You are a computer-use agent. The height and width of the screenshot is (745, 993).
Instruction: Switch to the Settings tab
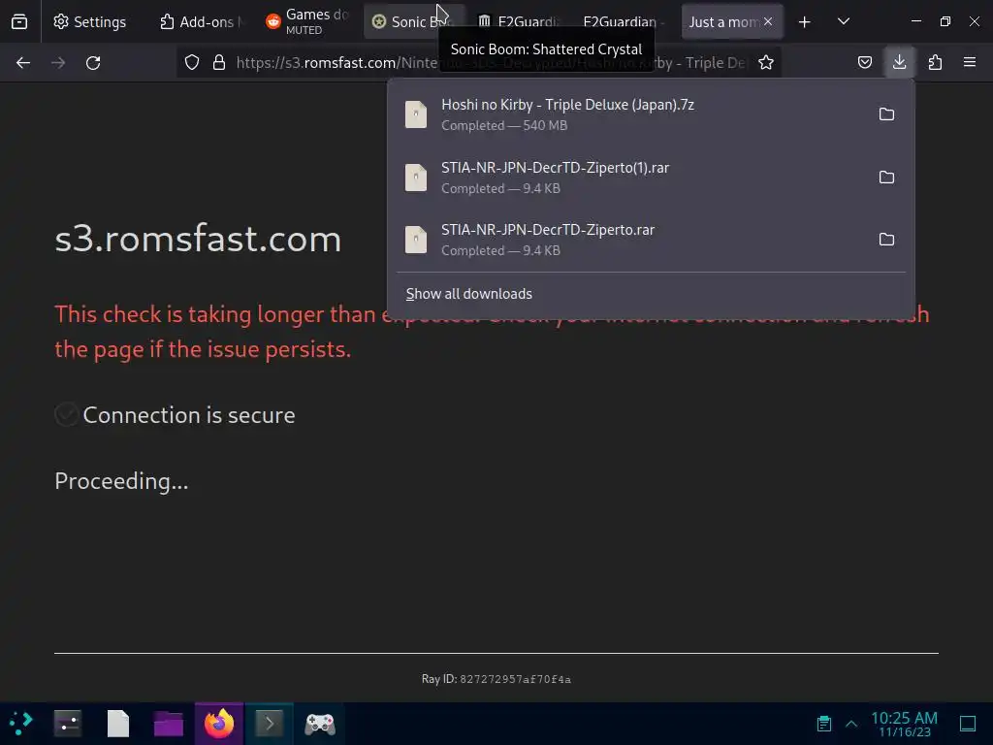[90, 21]
